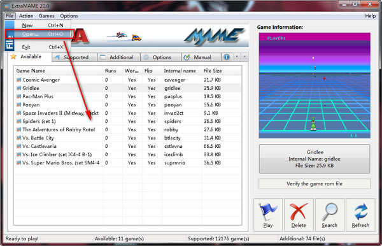This screenshot has height=246, width=382.
Task: Sort list by the File Size column header
Action: point(213,71)
